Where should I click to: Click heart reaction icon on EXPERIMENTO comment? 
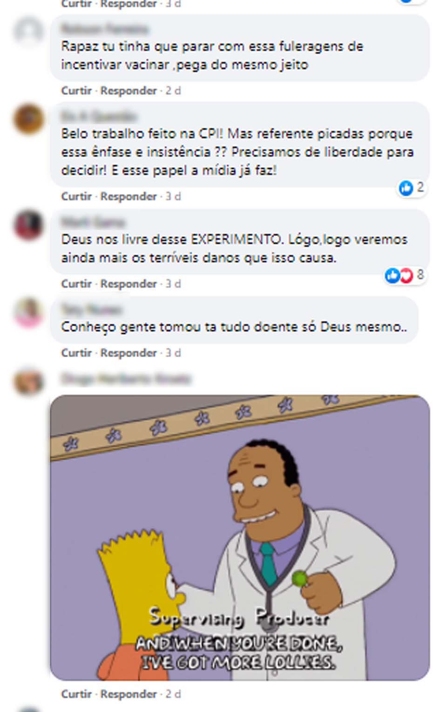pos(406,275)
